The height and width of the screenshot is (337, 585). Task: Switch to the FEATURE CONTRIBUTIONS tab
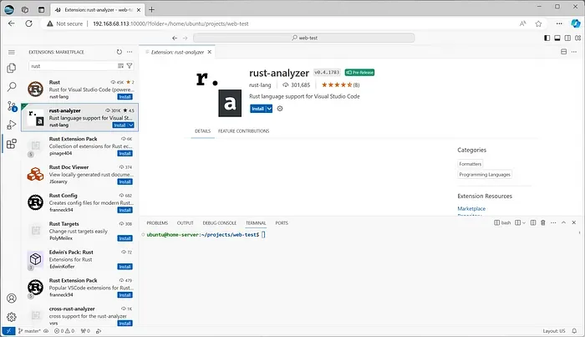tap(244, 131)
